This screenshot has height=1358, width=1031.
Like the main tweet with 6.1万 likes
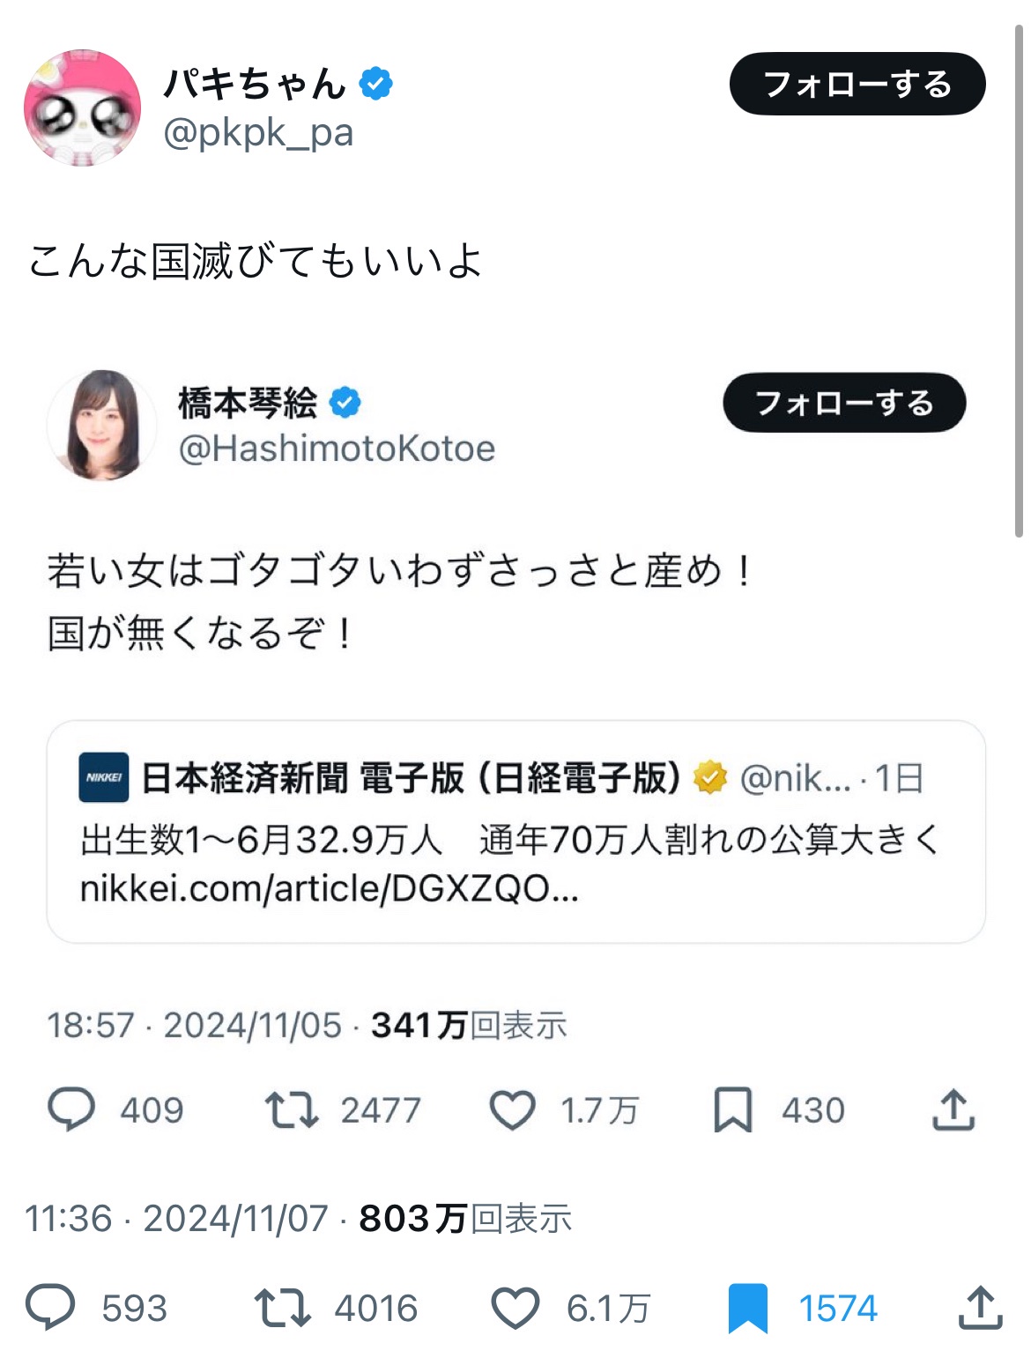[515, 1308]
